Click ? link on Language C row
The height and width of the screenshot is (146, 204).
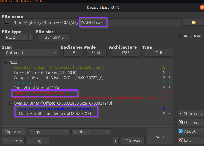[x=169, y=83]
